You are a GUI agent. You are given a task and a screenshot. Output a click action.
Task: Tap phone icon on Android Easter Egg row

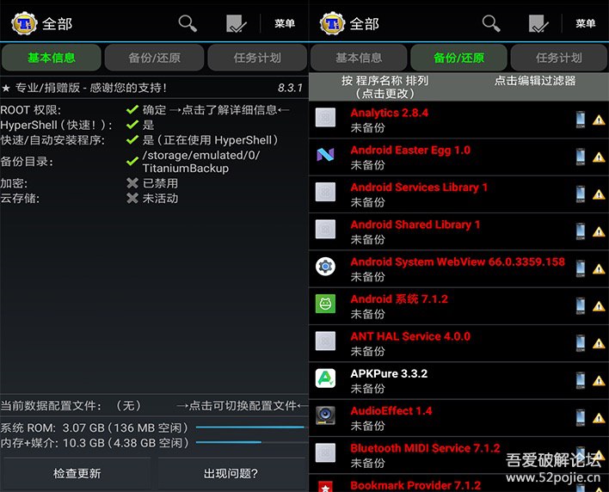pyautogui.click(x=581, y=157)
